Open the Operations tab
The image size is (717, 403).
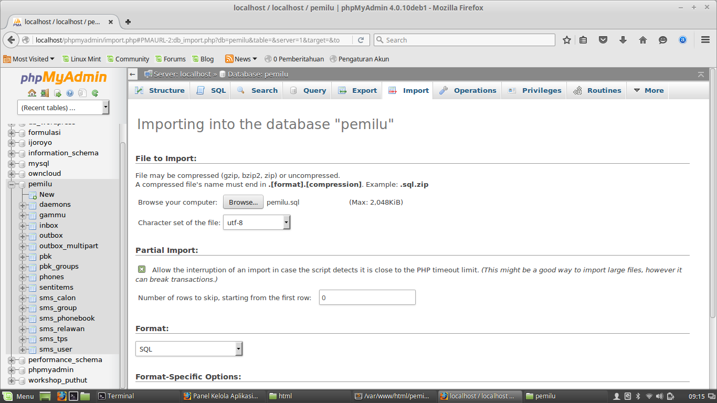pyautogui.click(x=468, y=90)
